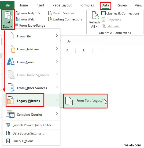Switch to the Home tab
Viewport: 144px width, 148px height.
[23, 5]
